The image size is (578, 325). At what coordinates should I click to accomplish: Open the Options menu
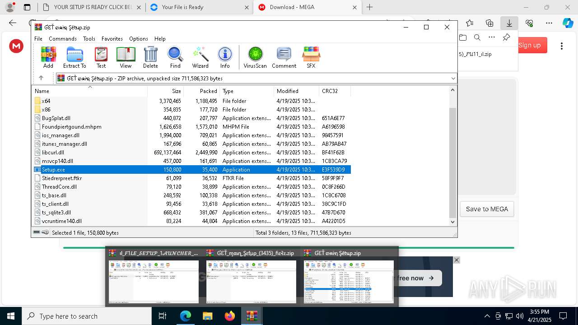point(139,39)
